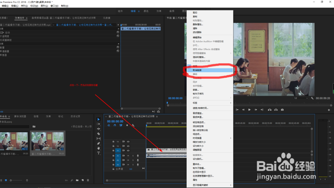Add a marker in the timeline
The image size is (334, 188).
tap(127, 126)
